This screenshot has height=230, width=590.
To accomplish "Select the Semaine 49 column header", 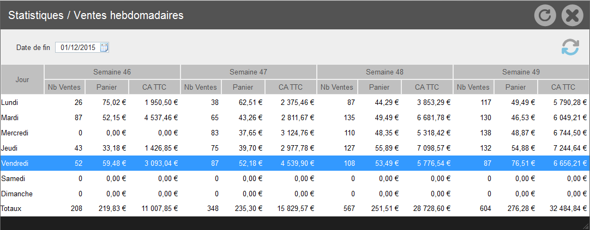I will point(521,72).
